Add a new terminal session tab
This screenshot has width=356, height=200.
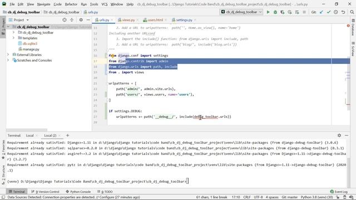click(x=67, y=135)
